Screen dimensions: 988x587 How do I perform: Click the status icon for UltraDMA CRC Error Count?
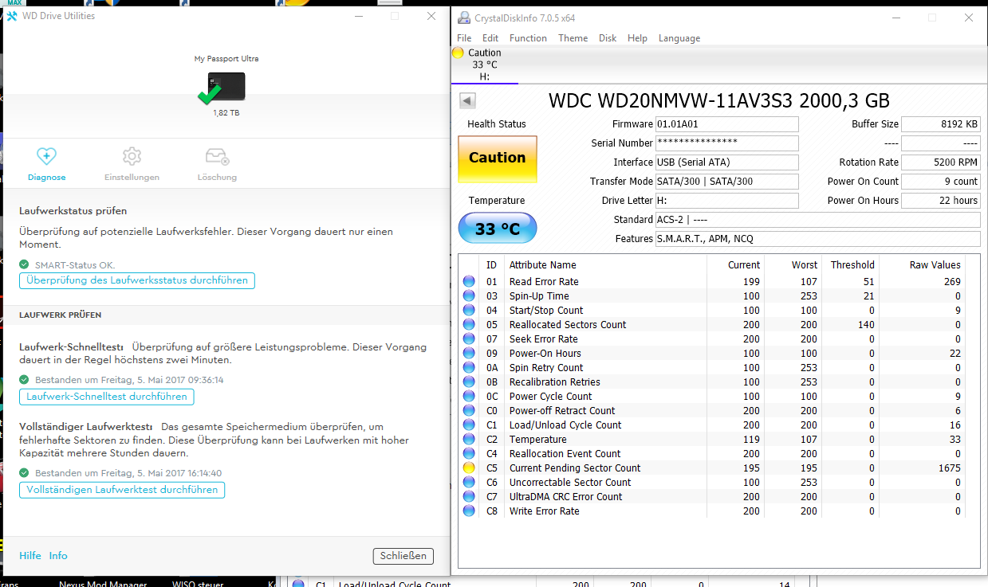click(x=469, y=496)
